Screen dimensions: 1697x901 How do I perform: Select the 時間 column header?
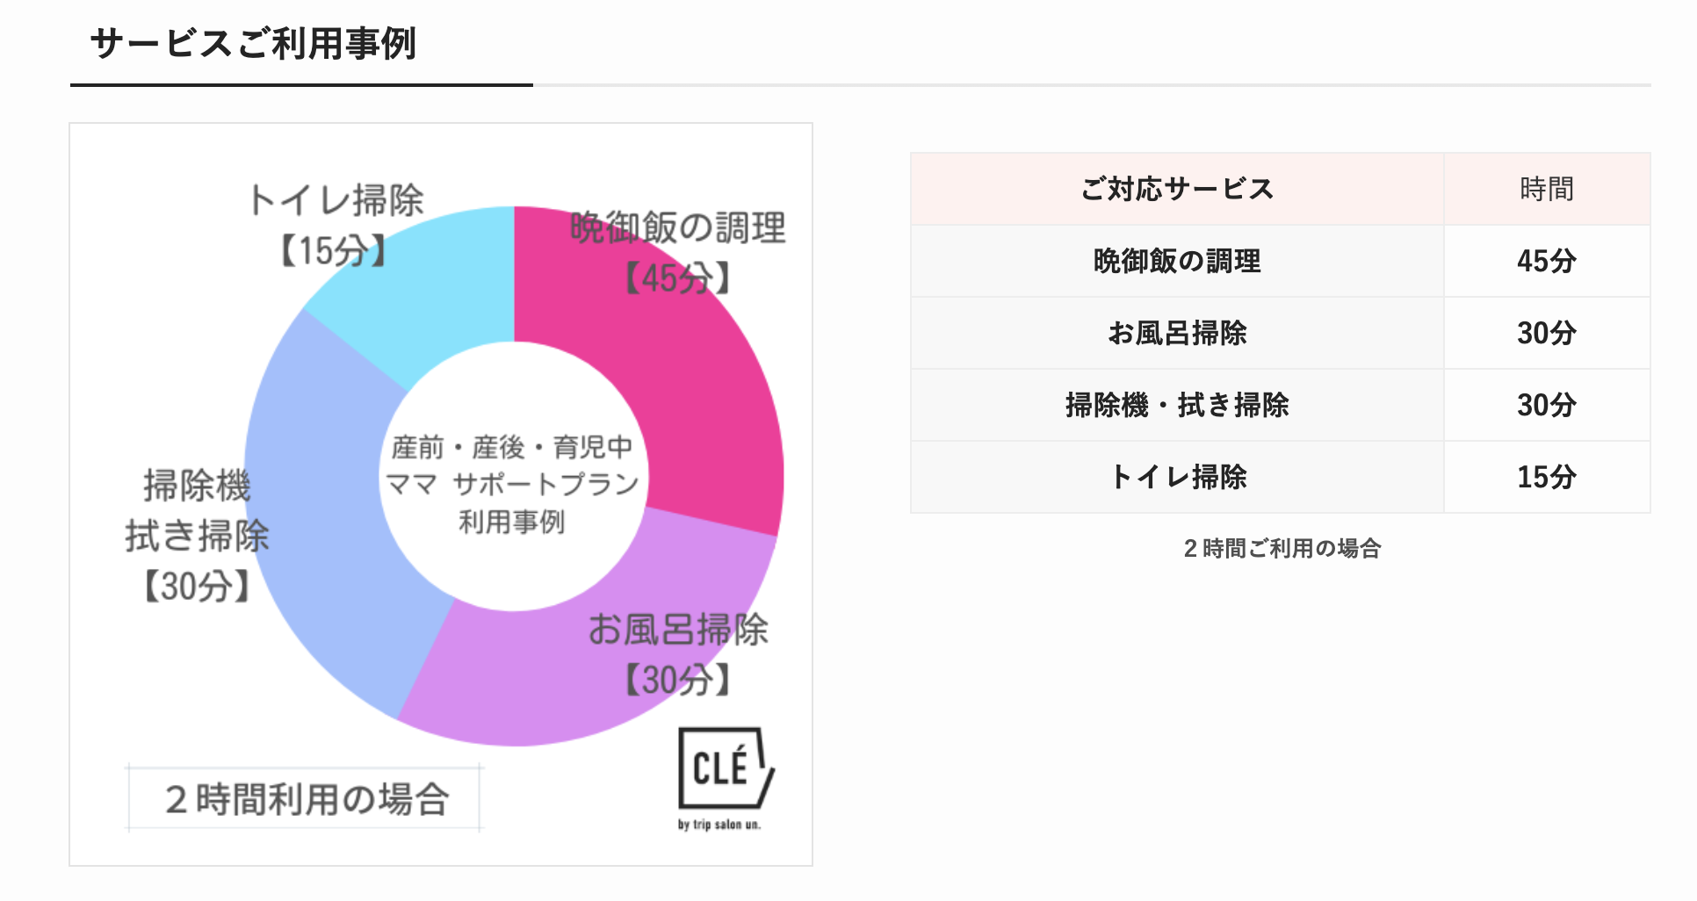[x=1546, y=189]
